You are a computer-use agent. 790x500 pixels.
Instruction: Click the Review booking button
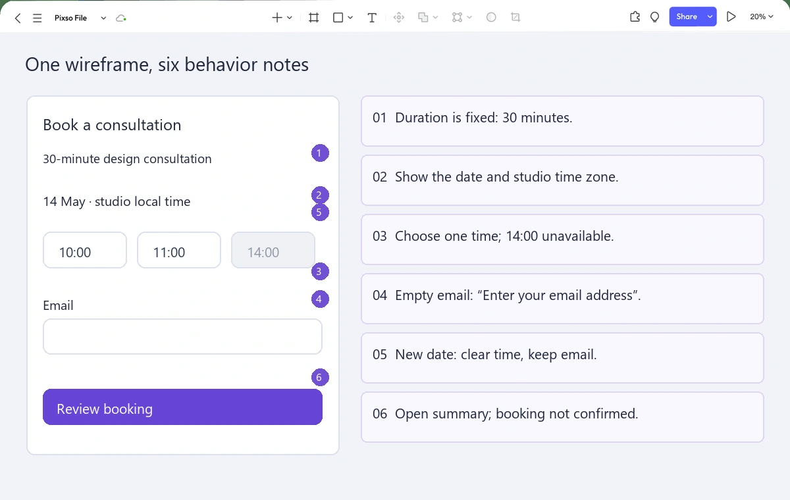[x=182, y=407]
